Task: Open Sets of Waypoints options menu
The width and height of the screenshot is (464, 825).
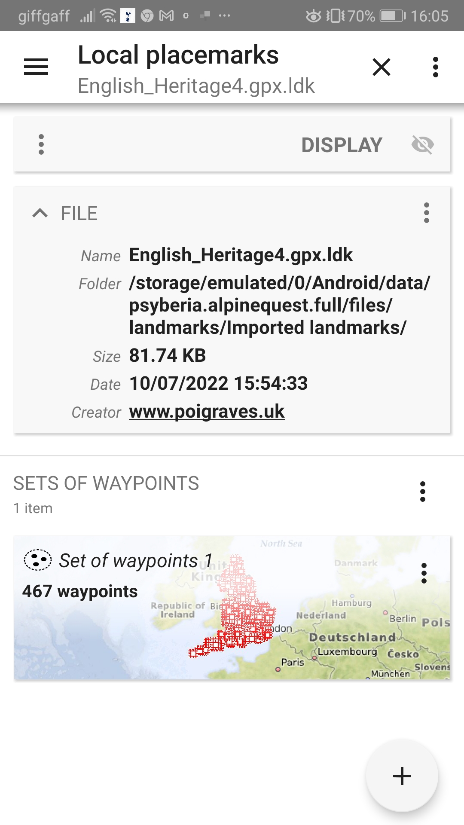Action: tap(423, 492)
